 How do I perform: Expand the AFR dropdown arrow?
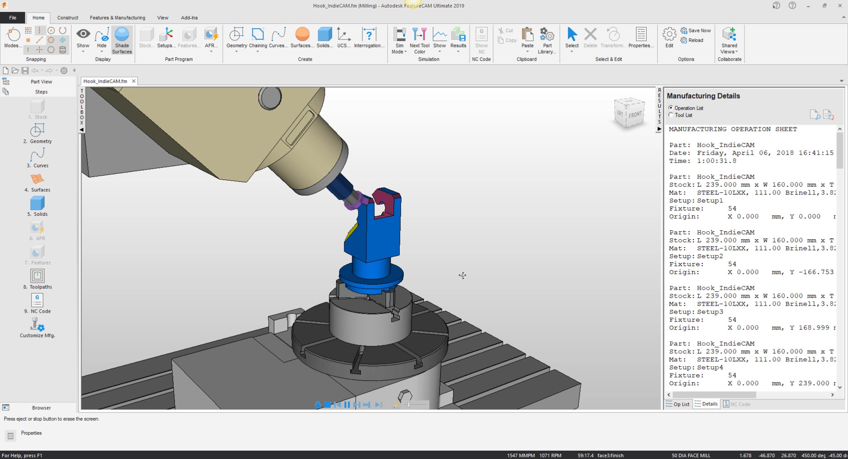click(x=211, y=52)
